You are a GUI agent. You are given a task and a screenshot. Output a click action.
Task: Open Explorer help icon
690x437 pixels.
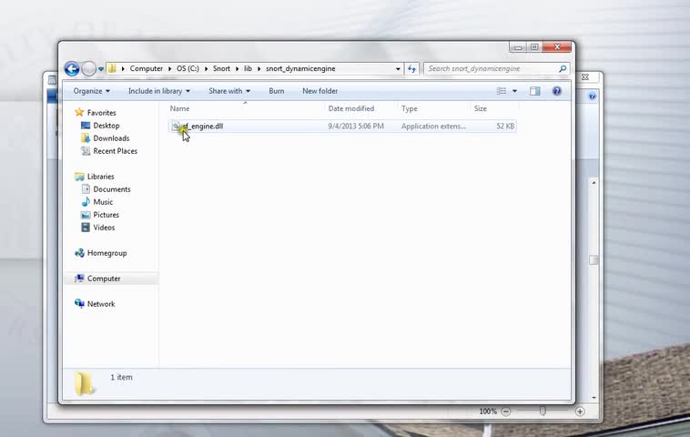(557, 91)
